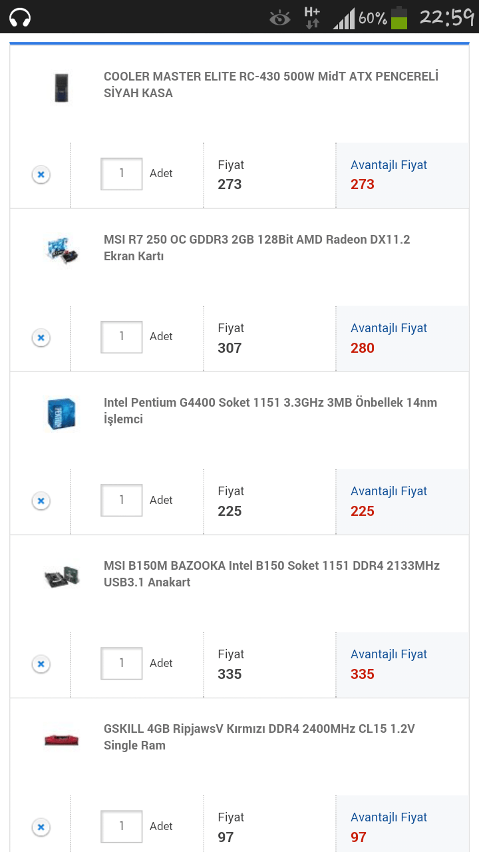Tap the headphones icon in status bar

[19, 17]
